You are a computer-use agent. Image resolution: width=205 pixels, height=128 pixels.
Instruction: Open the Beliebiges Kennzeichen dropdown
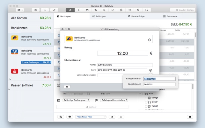pyautogui.click(x=114, y=100)
